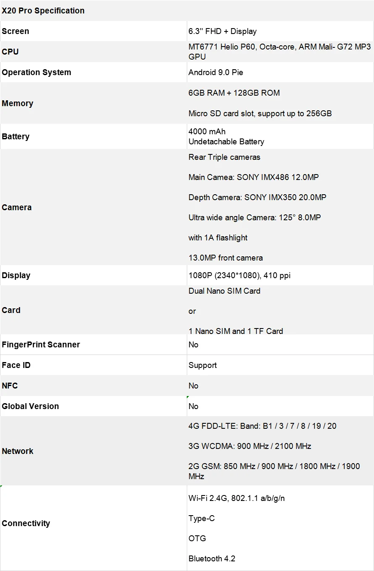Click the Android 9.0 Pie cell

[x=216, y=72]
